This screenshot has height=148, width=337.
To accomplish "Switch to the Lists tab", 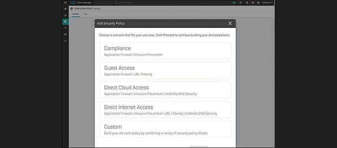I will 85,14.
